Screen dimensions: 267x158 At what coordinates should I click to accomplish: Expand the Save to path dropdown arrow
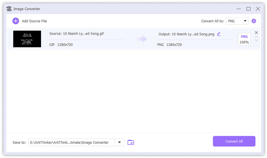(119, 142)
